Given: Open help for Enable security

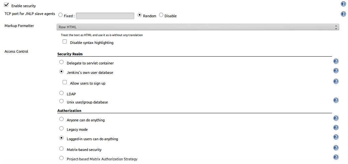Looking at the screenshot, I should pos(343,4).
